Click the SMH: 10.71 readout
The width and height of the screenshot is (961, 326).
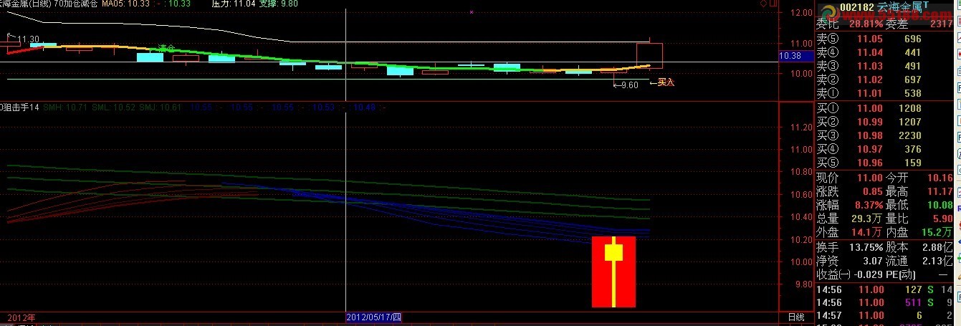(x=65, y=107)
